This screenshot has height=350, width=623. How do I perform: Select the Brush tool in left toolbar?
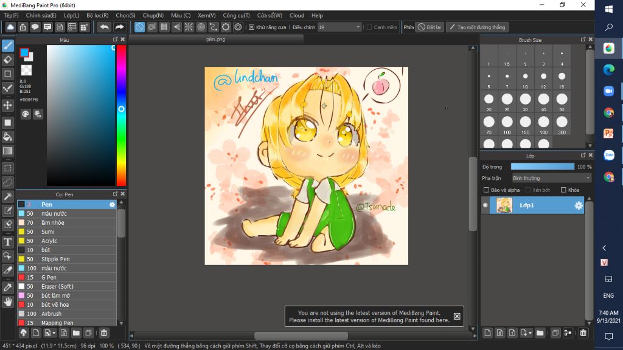[7, 46]
